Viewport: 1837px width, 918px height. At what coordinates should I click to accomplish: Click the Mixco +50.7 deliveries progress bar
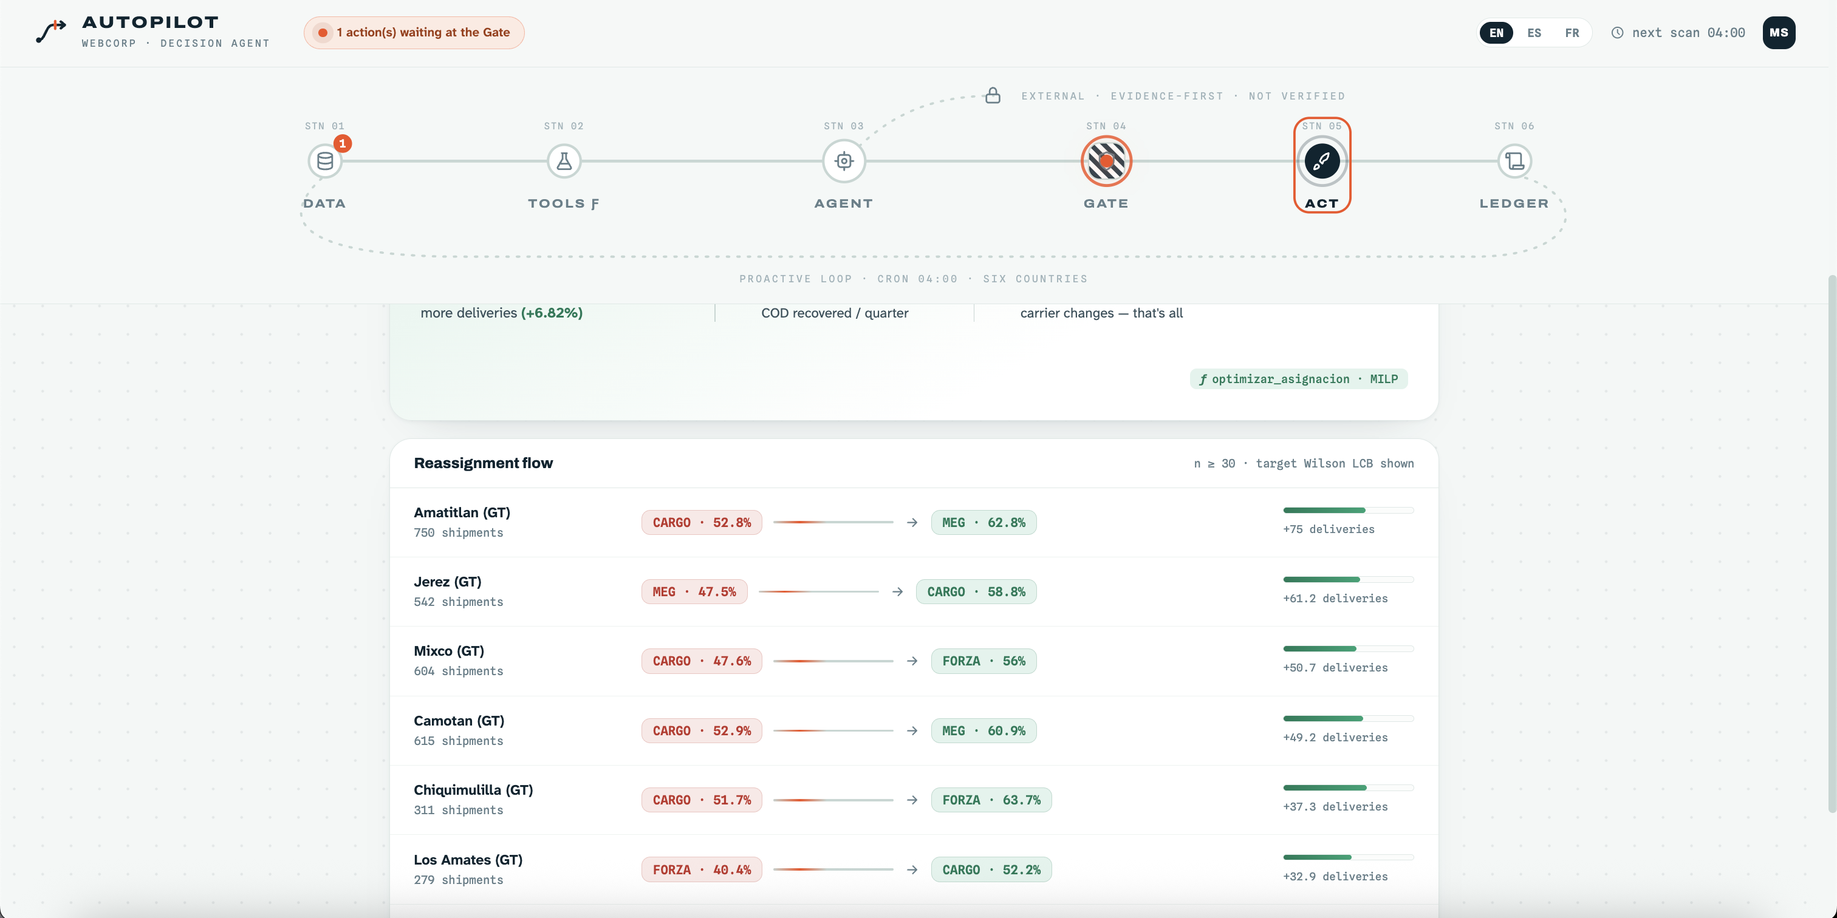coord(1348,648)
